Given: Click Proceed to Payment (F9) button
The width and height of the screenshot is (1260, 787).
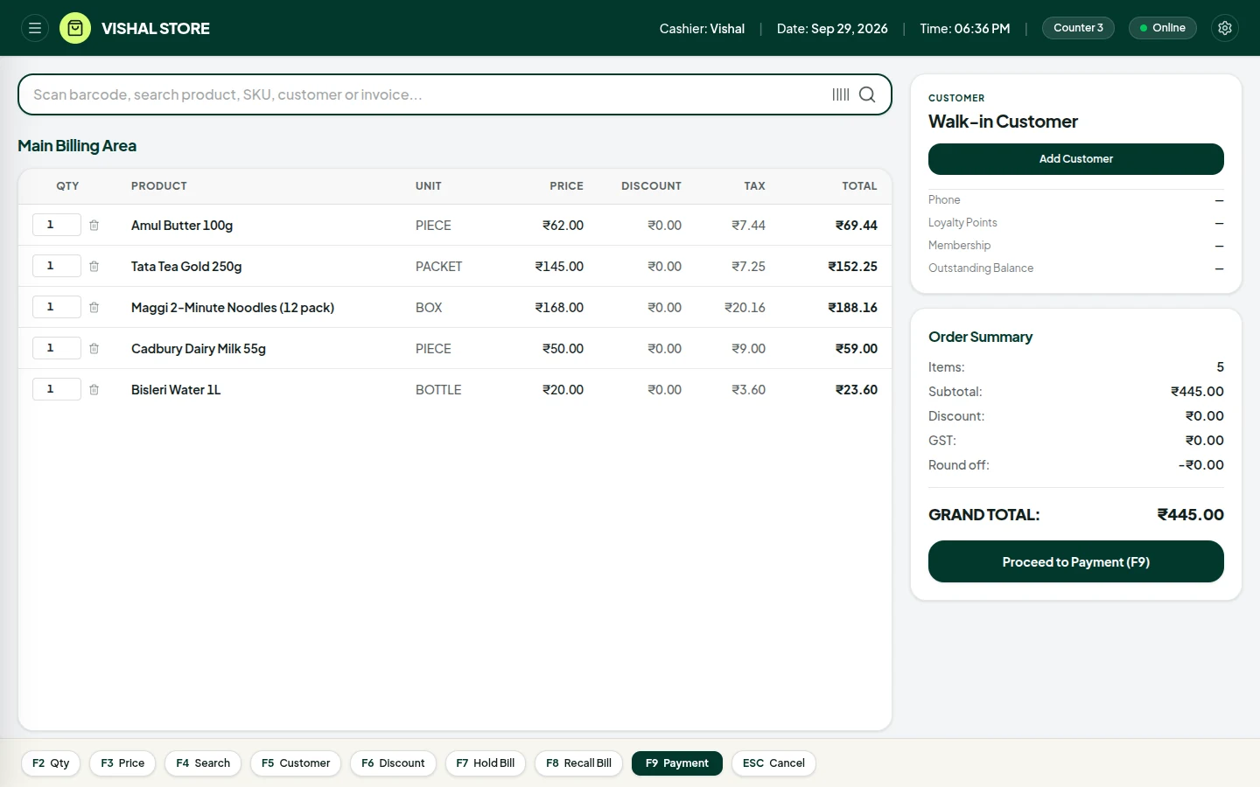Looking at the screenshot, I should click(x=1076, y=561).
